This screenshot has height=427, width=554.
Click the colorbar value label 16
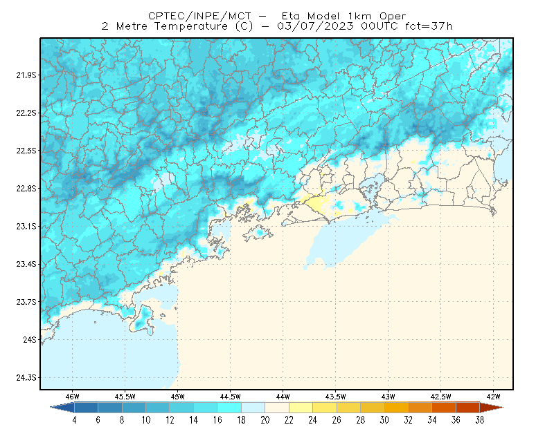(217, 420)
